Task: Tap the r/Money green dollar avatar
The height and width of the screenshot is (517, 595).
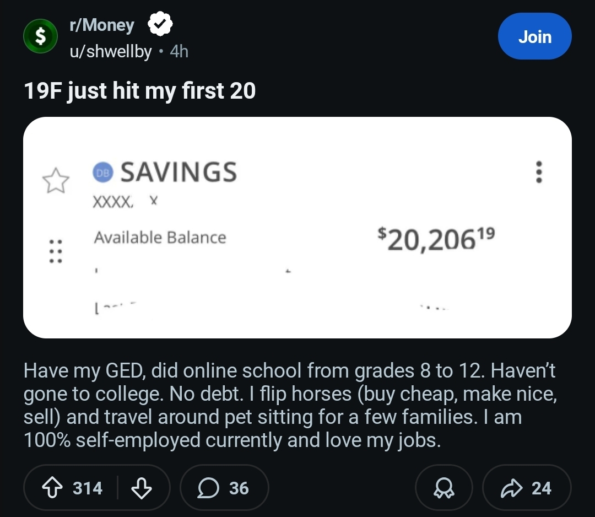Action: [x=40, y=37]
